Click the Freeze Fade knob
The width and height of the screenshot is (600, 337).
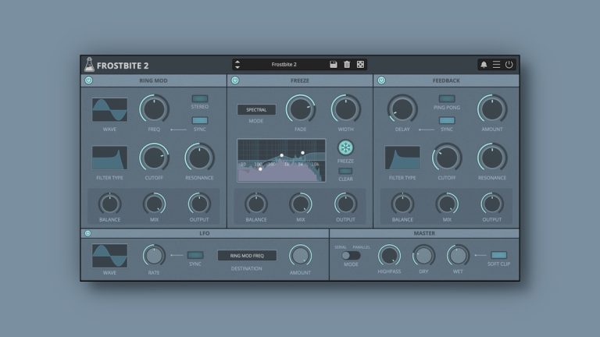pos(300,109)
